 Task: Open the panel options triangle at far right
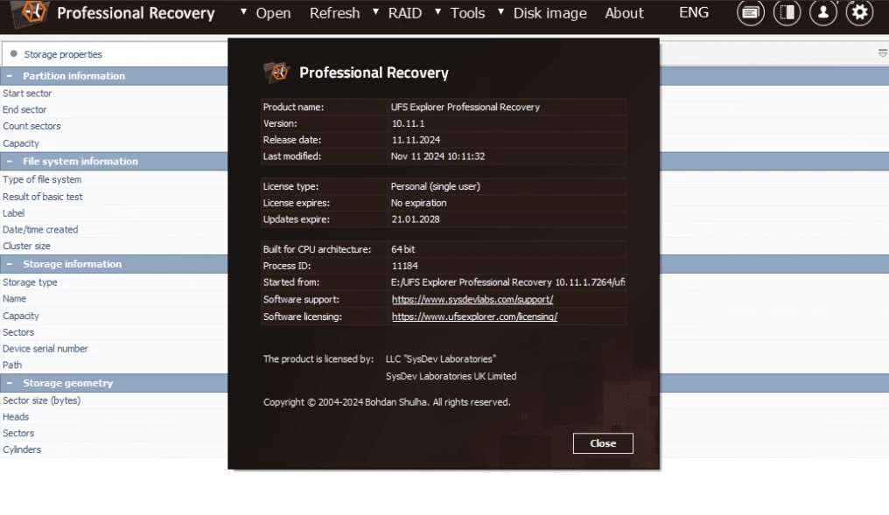(x=882, y=54)
